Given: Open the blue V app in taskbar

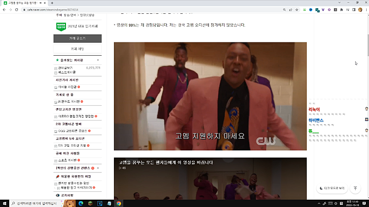Looking at the screenshot, I should [100, 203].
